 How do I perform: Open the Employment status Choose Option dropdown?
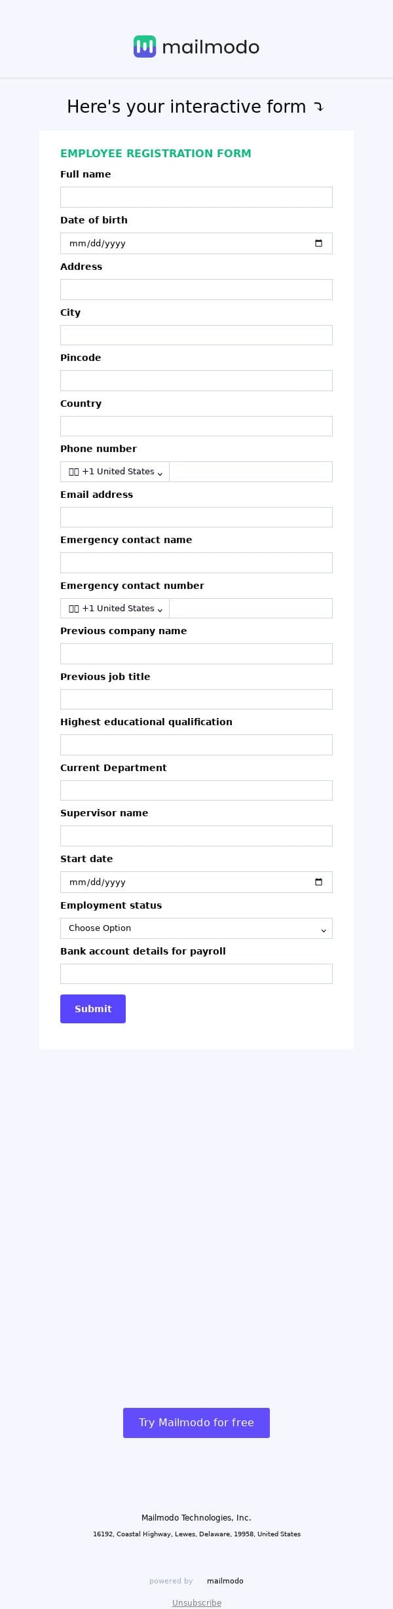pos(196,928)
